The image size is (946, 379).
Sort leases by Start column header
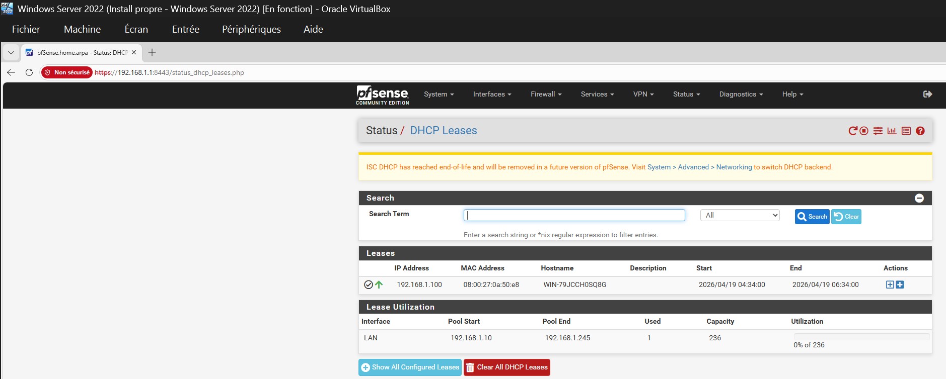point(704,268)
